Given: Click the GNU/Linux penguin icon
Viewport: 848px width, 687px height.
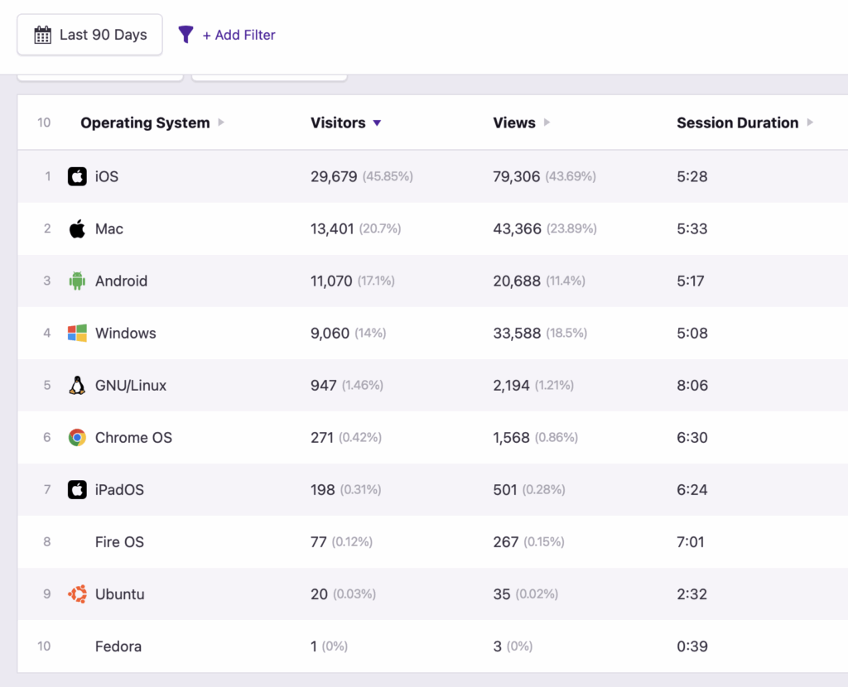Looking at the screenshot, I should click(77, 385).
